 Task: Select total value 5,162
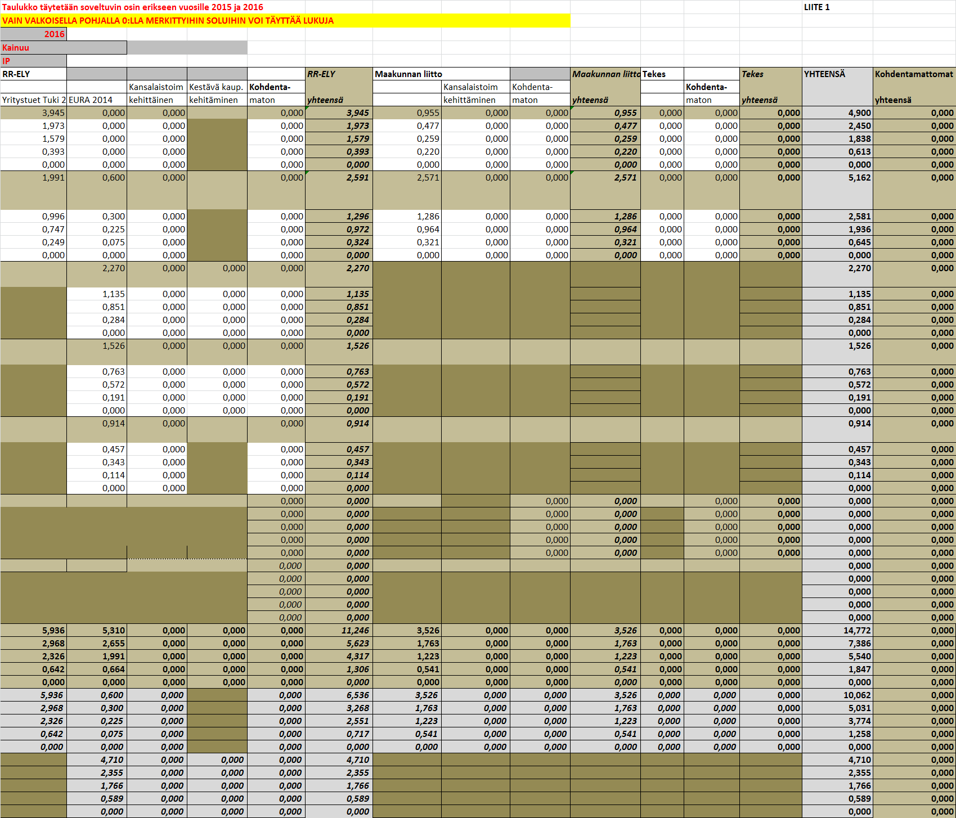coord(837,190)
